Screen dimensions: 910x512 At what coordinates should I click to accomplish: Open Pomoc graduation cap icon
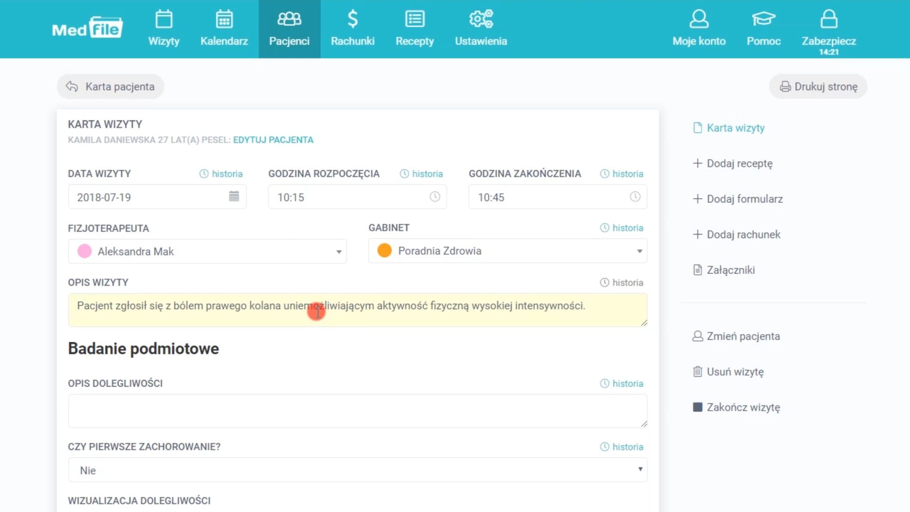click(763, 19)
